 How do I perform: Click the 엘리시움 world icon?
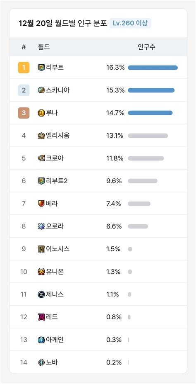click(41, 136)
